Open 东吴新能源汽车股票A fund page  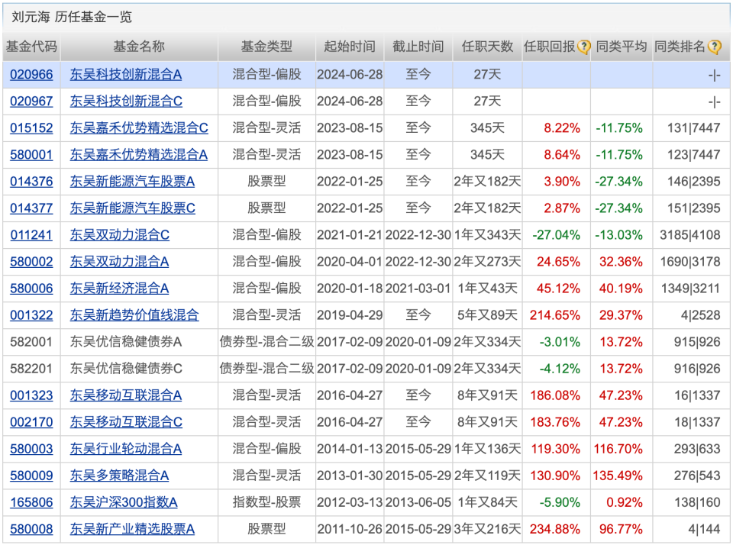coord(132,182)
